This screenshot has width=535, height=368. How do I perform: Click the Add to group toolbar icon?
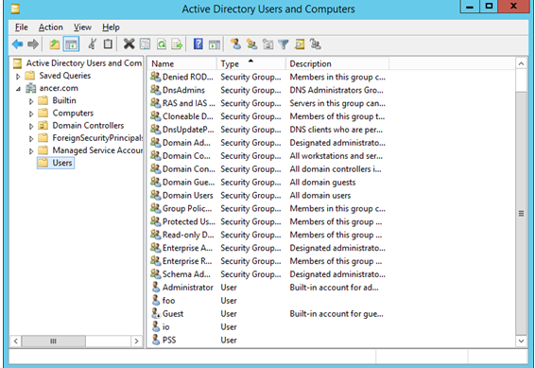tap(316, 44)
